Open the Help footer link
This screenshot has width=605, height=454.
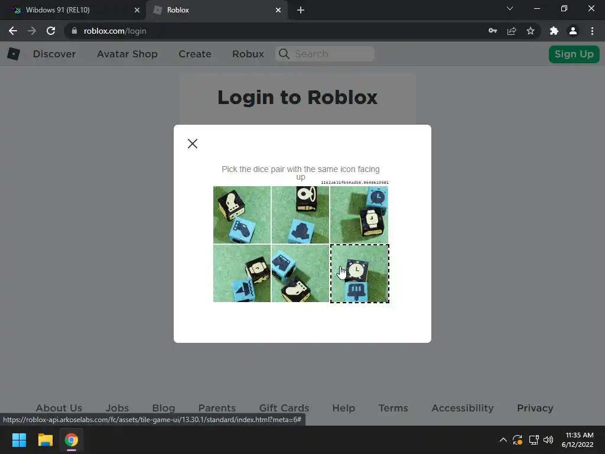(343, 408)
